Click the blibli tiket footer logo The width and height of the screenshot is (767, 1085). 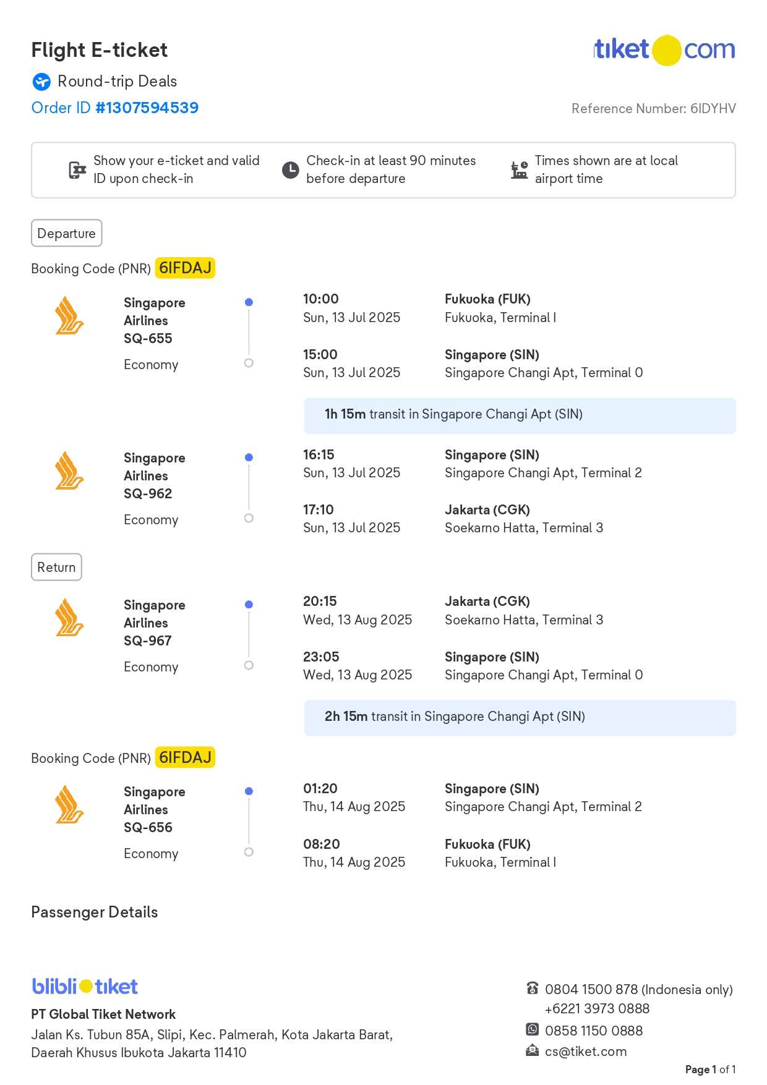[x=85, y=986]
